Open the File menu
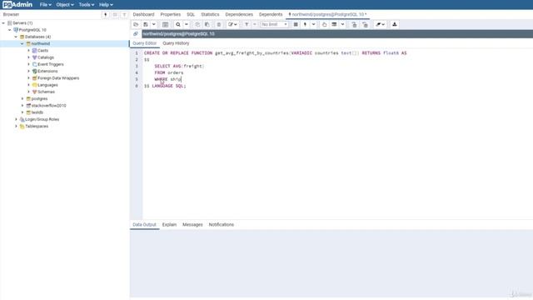The height and width of the screenshot is (300, 533). tap(45, 5)
